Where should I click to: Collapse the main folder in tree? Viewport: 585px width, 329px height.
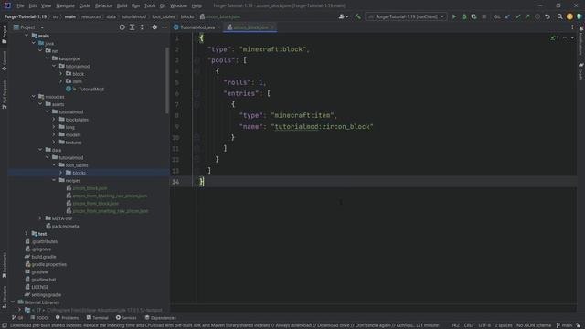coord(27,36)
